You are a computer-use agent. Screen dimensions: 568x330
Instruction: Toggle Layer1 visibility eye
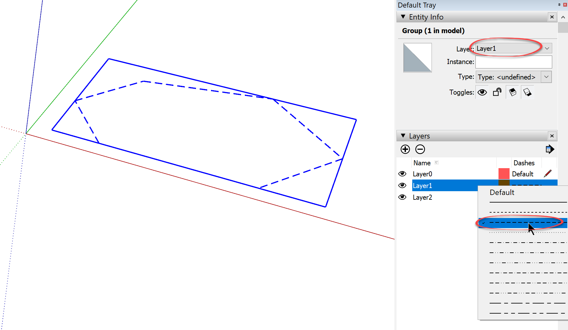[x=402, y=186]
